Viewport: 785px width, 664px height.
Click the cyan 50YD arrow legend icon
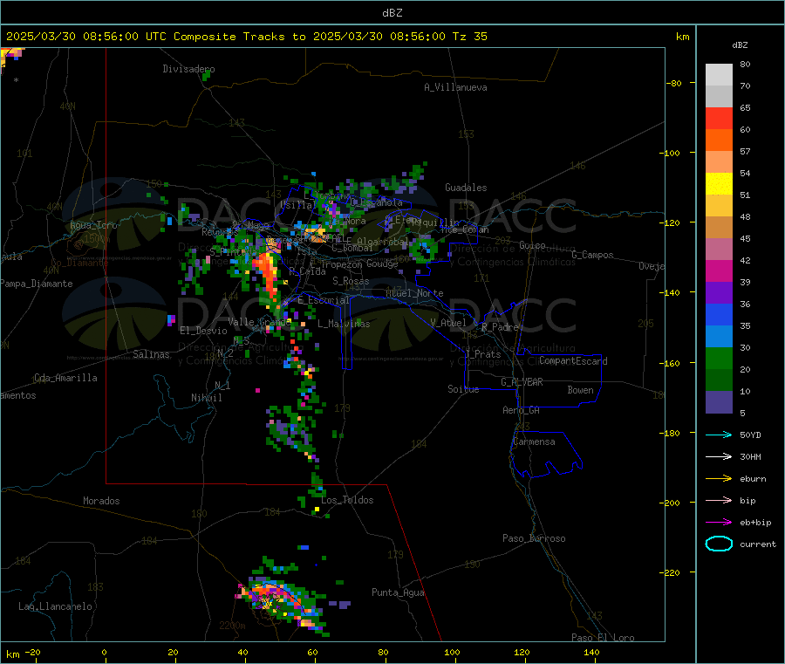point(719,435)
